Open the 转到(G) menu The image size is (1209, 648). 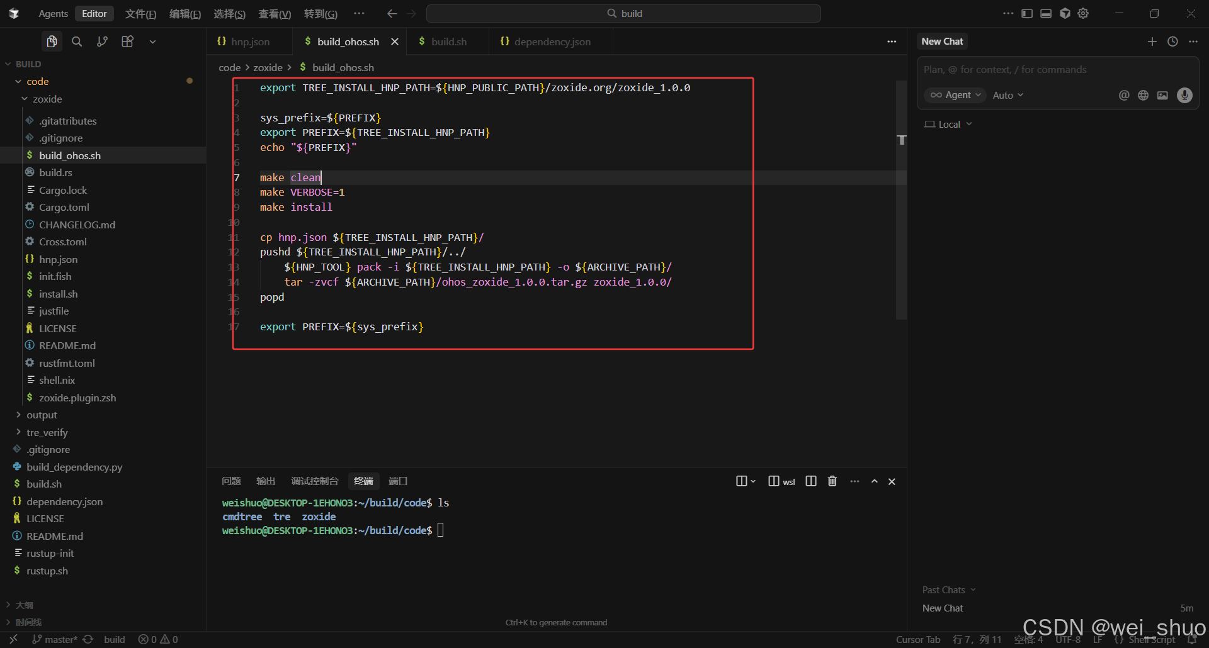coord(321,13)
